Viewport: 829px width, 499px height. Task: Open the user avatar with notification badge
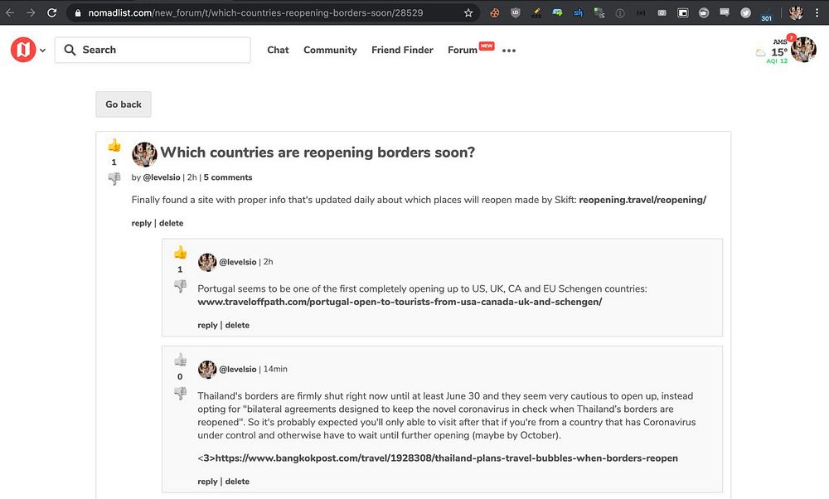tap(803, 49)
